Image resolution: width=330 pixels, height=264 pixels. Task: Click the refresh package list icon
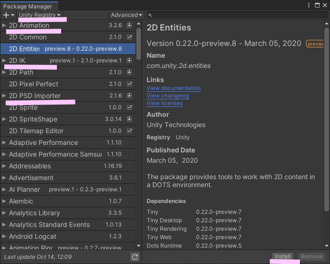pyautogui.click(x=135, y=257)
